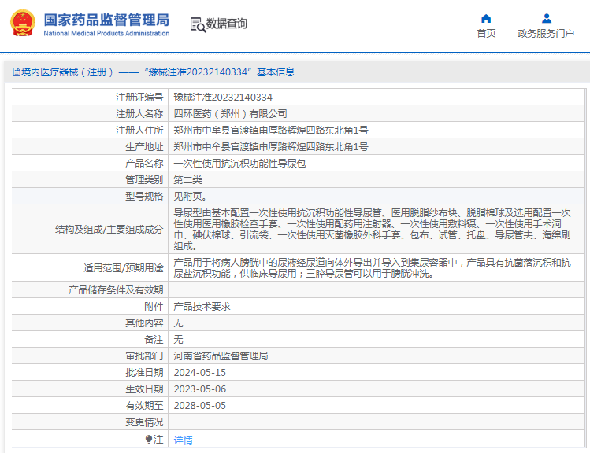Select 四环医药（郑州）有限公司 cell
The height and width of the screenshot is (453, 590).
(x=230, y=114)
